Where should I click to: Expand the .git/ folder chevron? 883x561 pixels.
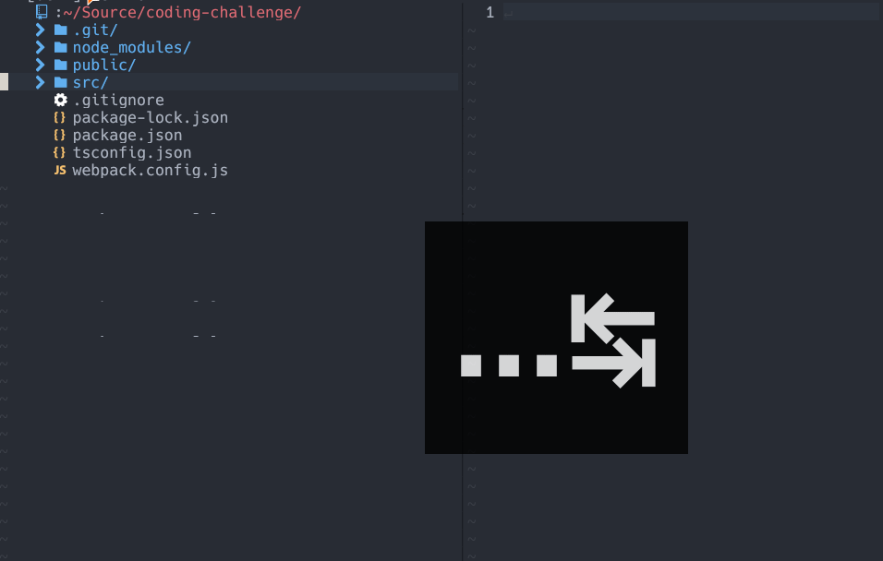40,30
